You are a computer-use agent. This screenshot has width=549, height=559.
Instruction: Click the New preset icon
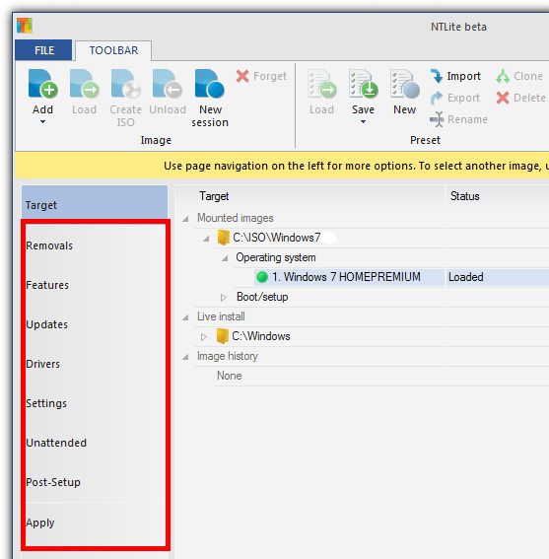click(x=405, y=84)
